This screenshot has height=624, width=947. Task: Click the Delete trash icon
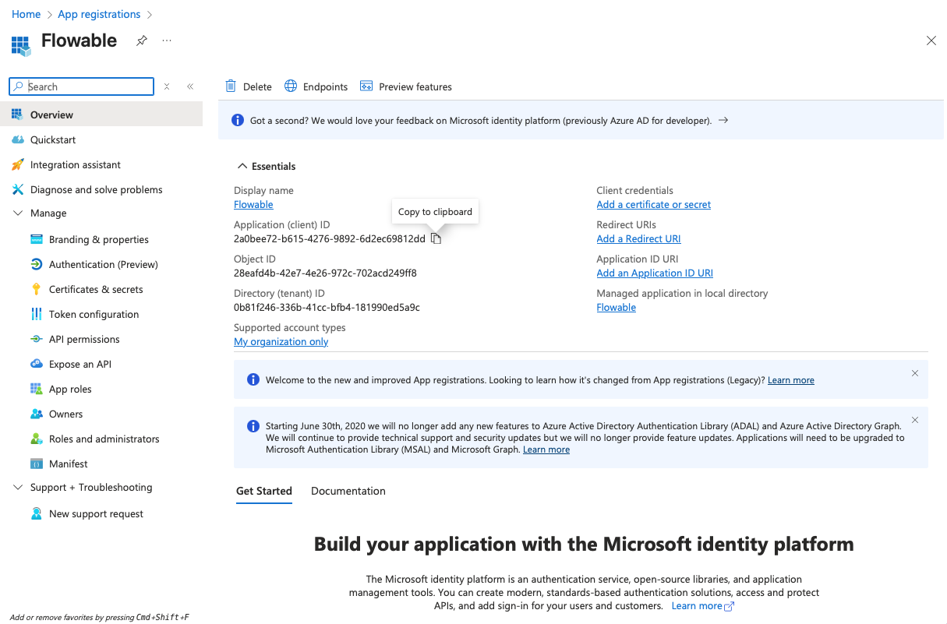(231, 86)
